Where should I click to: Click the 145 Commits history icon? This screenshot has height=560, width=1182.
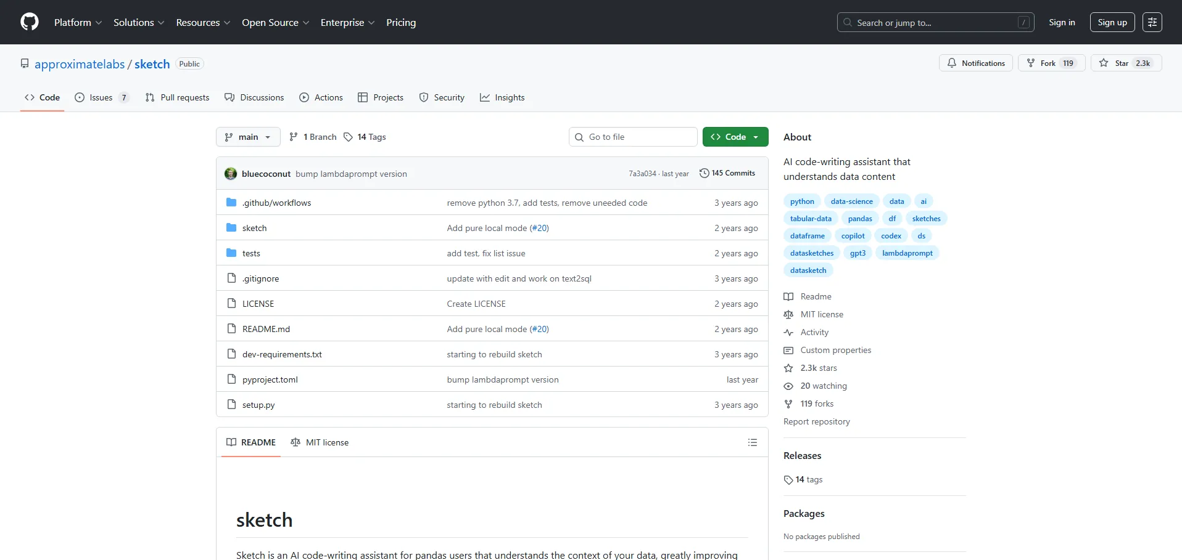pyautogui.click(x=704, y=173)
